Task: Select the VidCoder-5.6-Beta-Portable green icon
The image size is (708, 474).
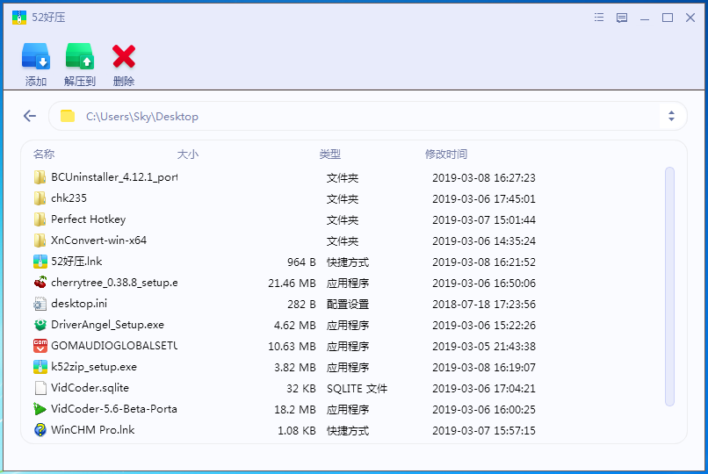Action: (40, 409)
